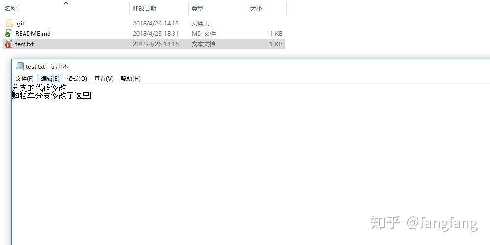Sort files by 修改日期 column header
Image resolution: width=490 pixels, height=245 pixels.
(x=145, y=9)
